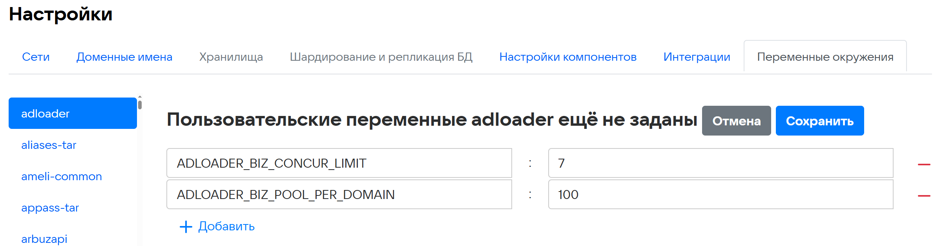Click the plus icon to add variable
934x246 pixels.
tap(186, 226)
